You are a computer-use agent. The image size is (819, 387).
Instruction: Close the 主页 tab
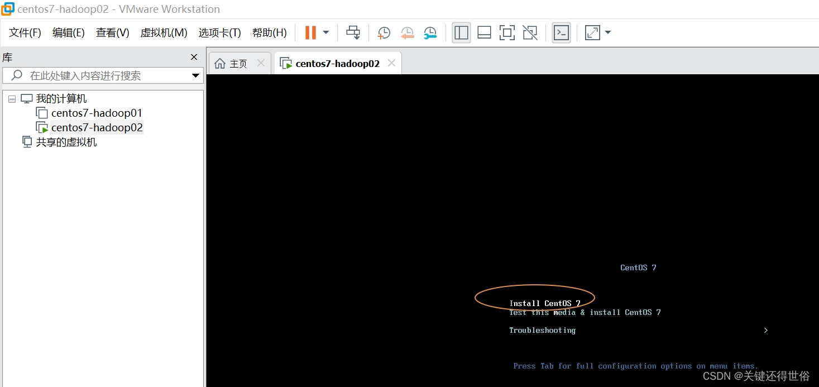(x=261, y=63)
